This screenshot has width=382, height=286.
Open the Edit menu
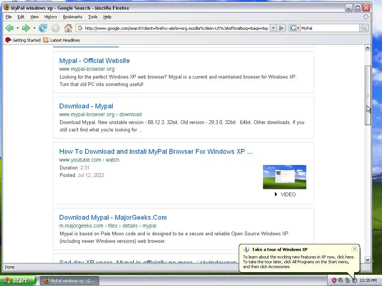[21, 17]
